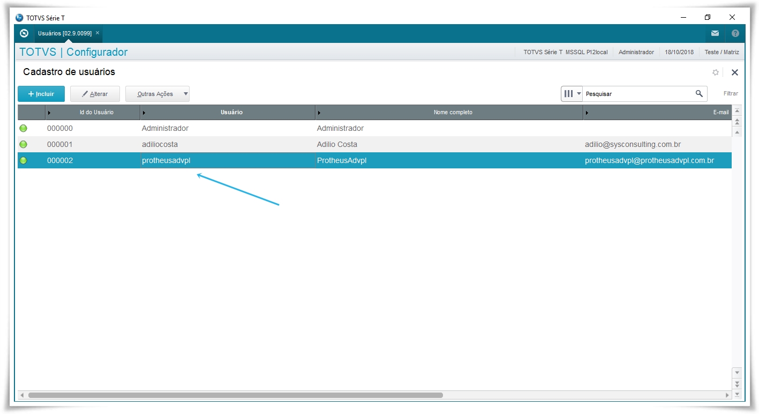Jump to last record arrow on scrollbar
759x414 pixels.
[737, 394]
